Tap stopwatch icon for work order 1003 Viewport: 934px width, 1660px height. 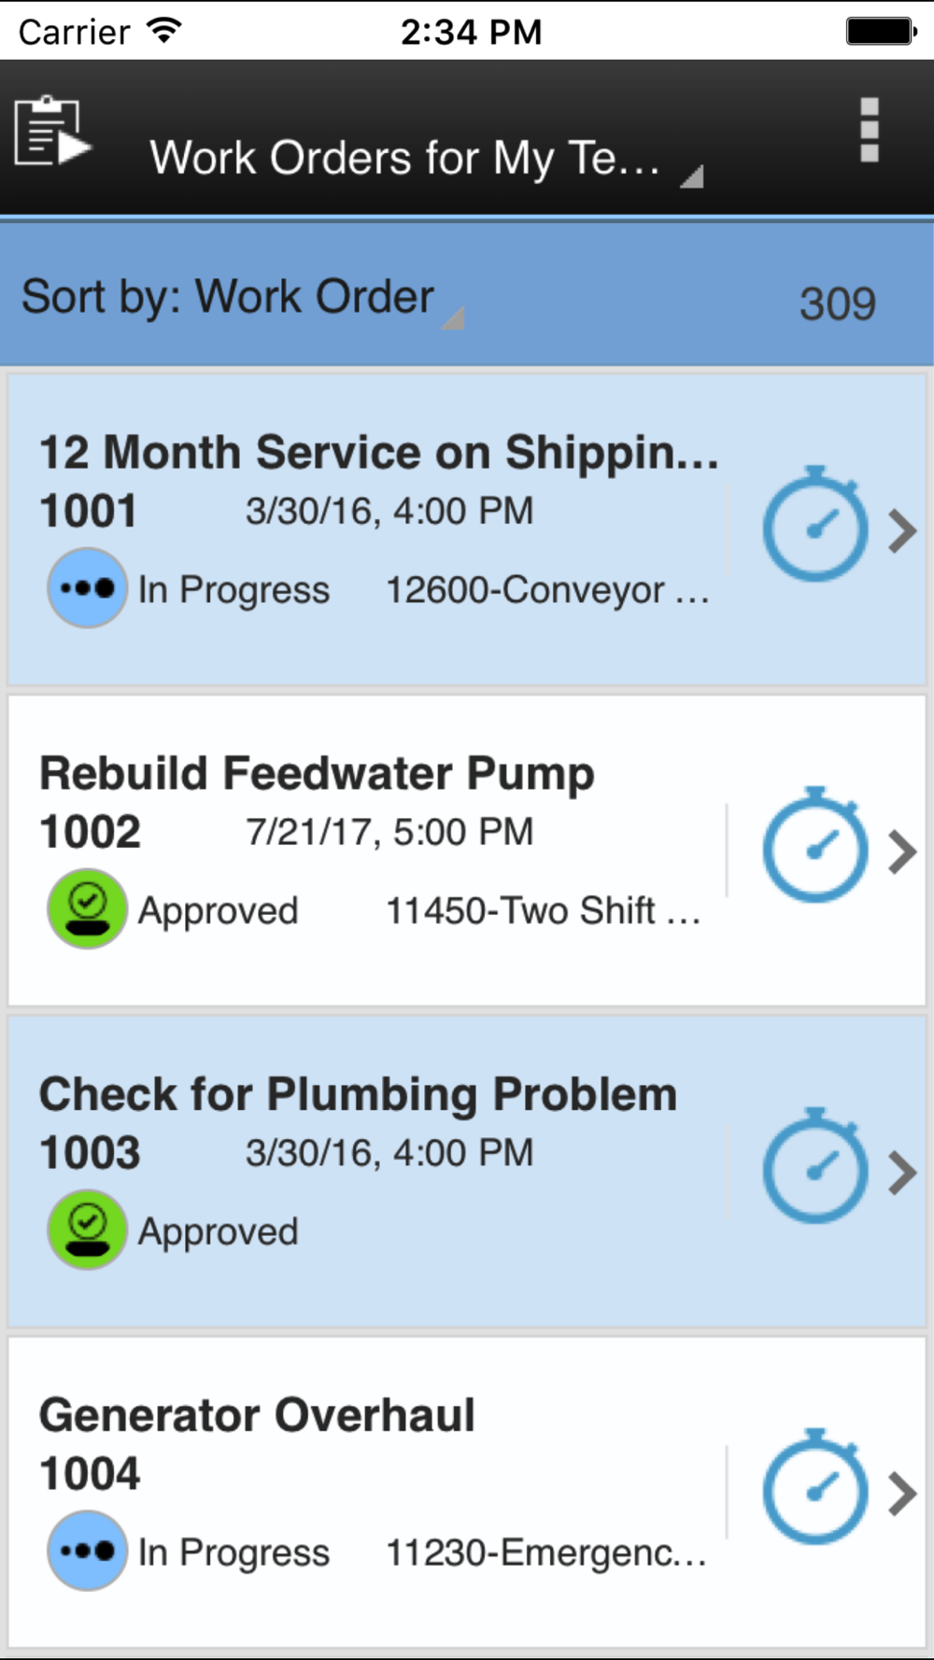click(814, 1166)
